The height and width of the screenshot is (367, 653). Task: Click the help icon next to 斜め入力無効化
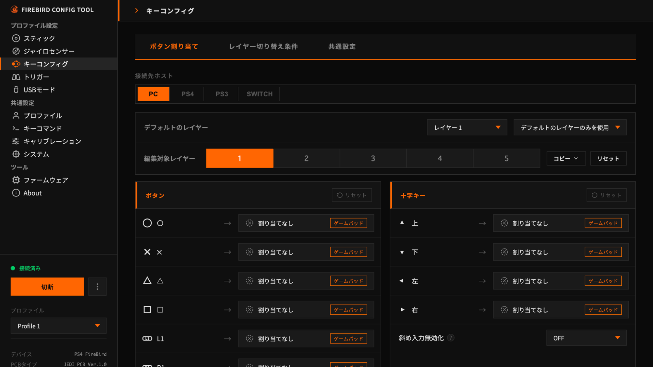[451, 338]
